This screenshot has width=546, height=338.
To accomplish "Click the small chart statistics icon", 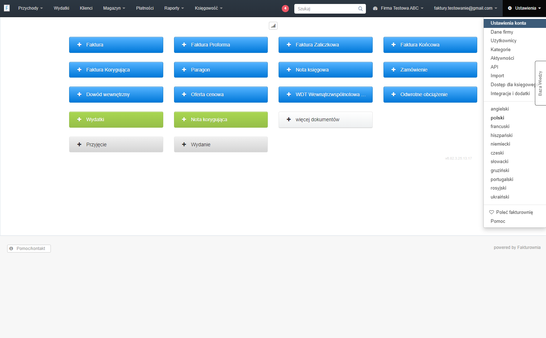I will click(x=273, y=26).
